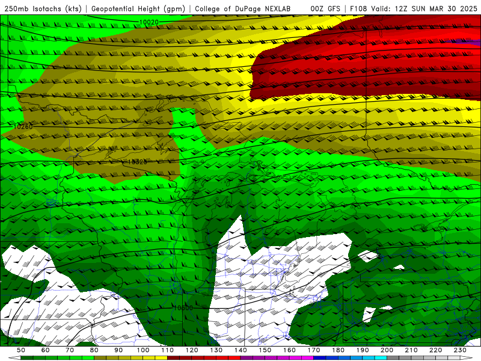
Task: Select the 150 color scale label
Action: (x=265, y=350)
